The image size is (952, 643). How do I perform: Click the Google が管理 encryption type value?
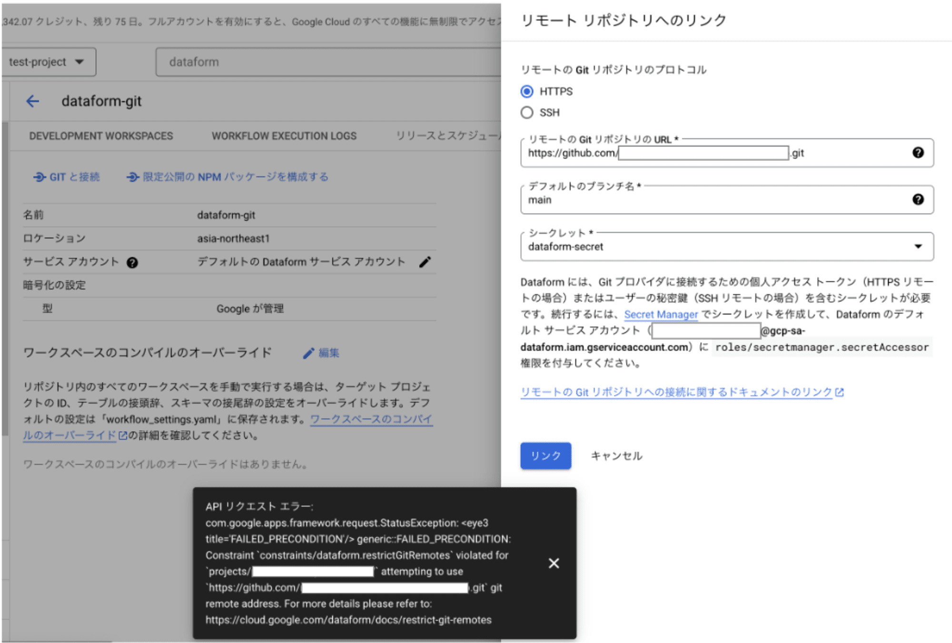click(x=250, y=309)
